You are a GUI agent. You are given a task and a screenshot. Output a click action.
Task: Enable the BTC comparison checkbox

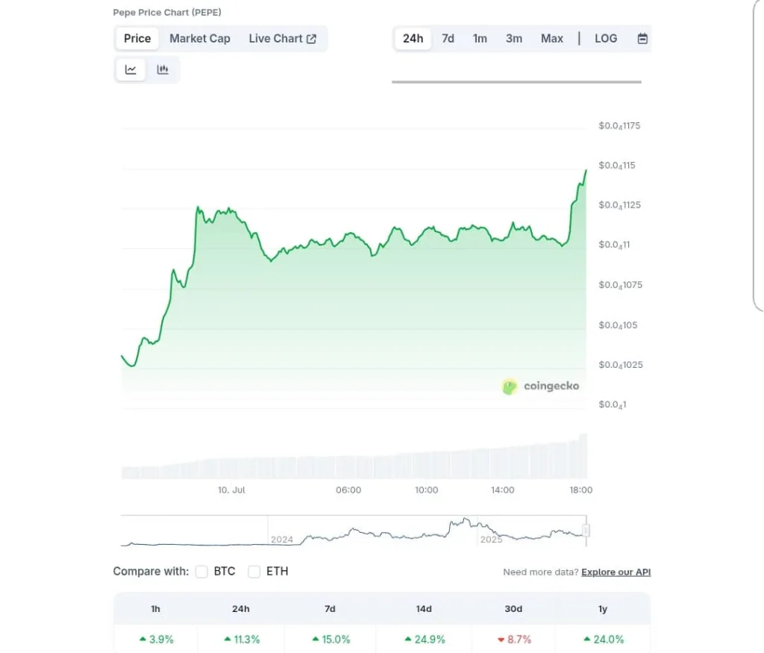[x=201, y=571]
